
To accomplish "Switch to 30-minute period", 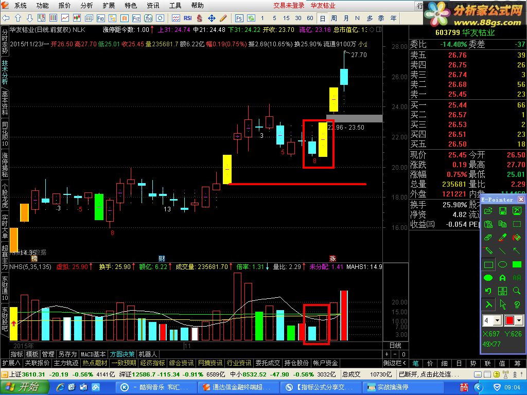I will click(298, 18).
